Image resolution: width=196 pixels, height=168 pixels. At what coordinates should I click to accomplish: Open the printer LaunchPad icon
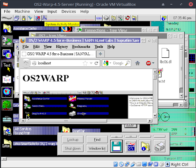pyautogui.click(x=159, y=146)
